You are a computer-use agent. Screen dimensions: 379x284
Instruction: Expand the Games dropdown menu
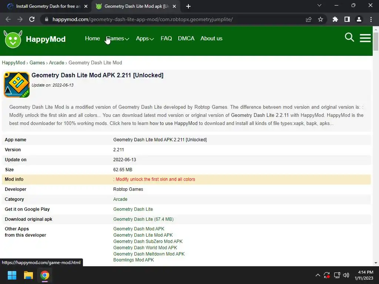click(117, 38)
